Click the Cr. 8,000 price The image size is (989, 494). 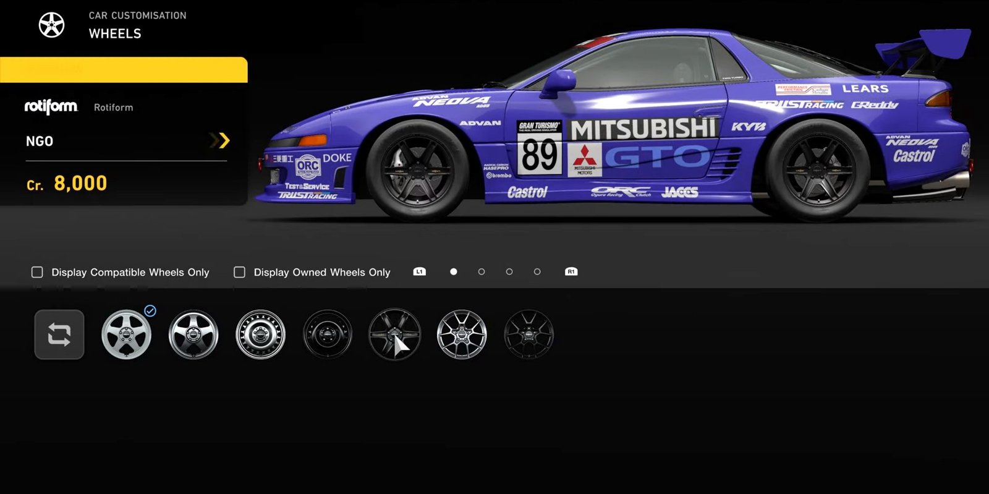(67, 184)
